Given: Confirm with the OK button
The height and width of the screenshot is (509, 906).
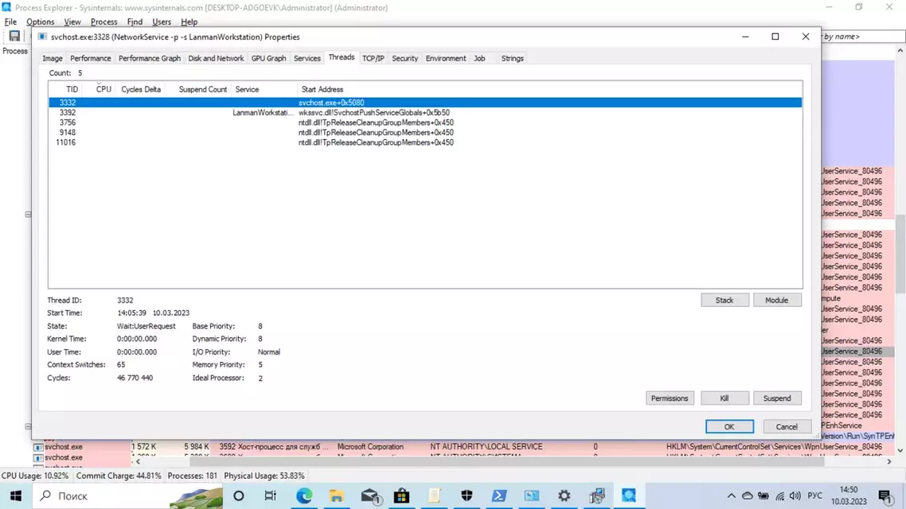Looking at the screenshot, I should [x=729, y=426].
